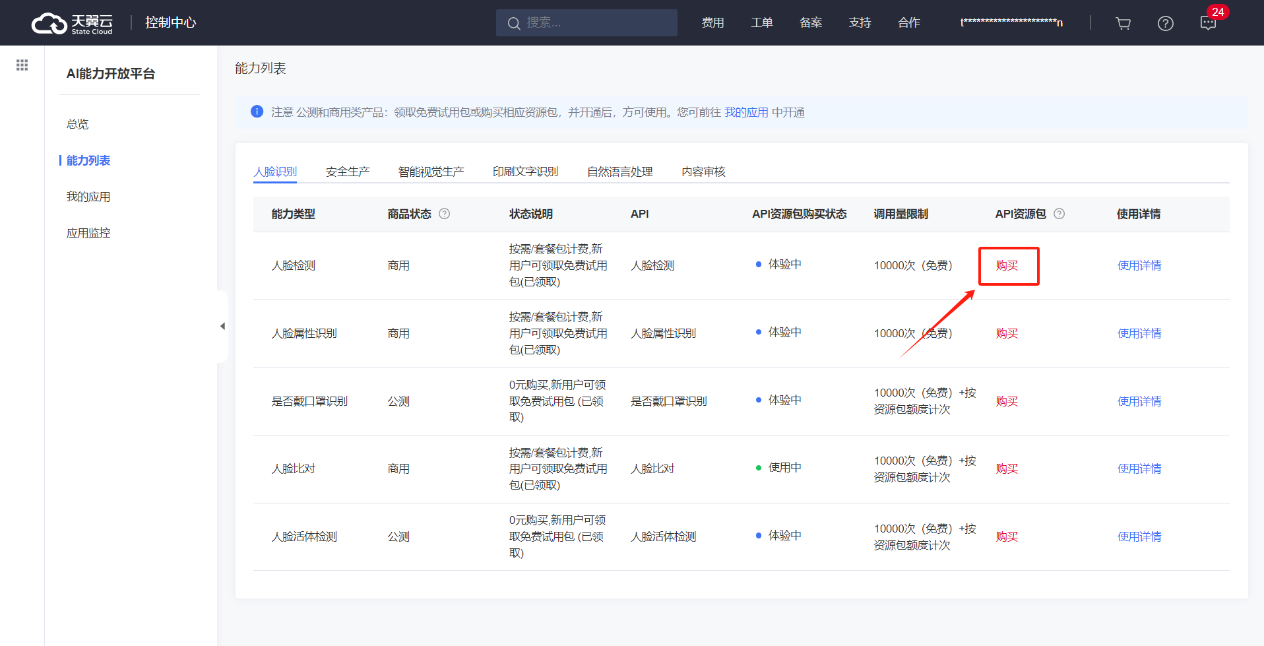The height and width of the screenshot is (646, 1264).
Task: Click 购买 for 人脸比对
Action: [1007, 468]
